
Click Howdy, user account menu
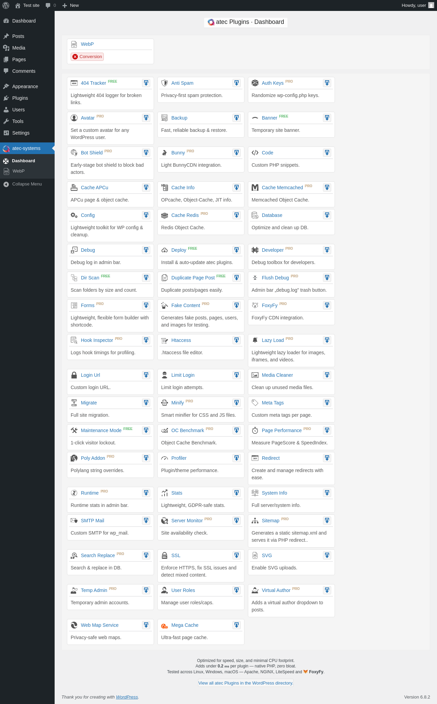click(418, 5)
